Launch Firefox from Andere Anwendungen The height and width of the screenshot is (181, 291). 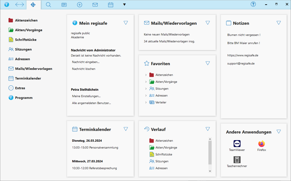pos(262,145)
